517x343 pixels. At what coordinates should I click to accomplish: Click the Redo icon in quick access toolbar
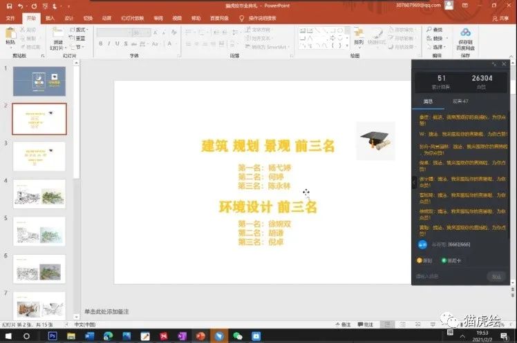[x=34, y=6]
